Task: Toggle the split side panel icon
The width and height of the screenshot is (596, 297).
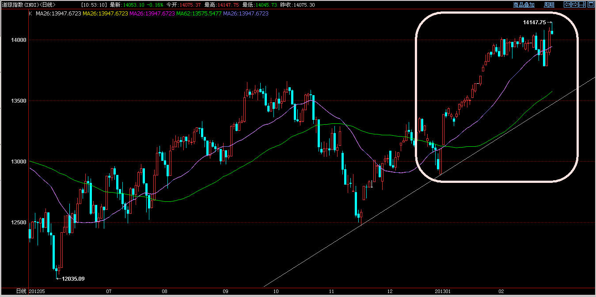Action: tap(582, 4)
